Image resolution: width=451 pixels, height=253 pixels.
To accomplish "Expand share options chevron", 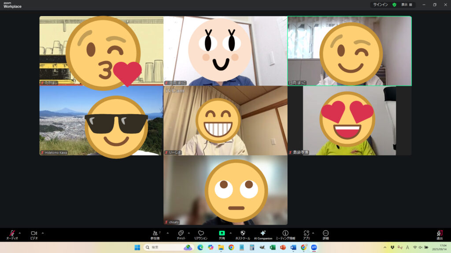I will coord(230,233).
